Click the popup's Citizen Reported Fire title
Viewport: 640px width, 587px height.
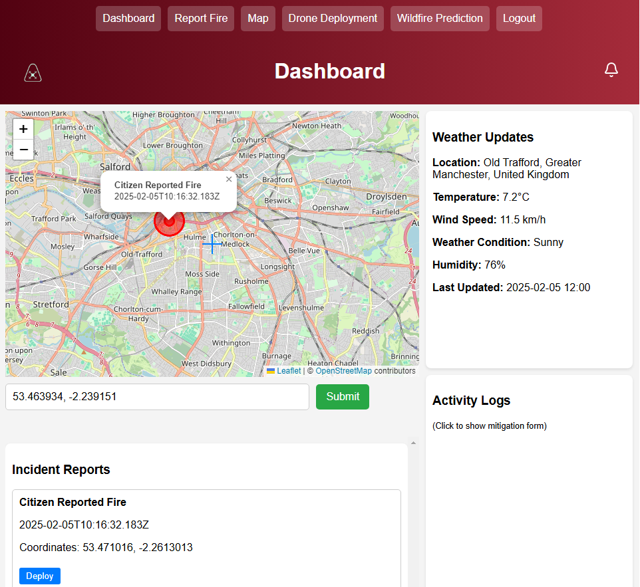(x=158, y=185)
